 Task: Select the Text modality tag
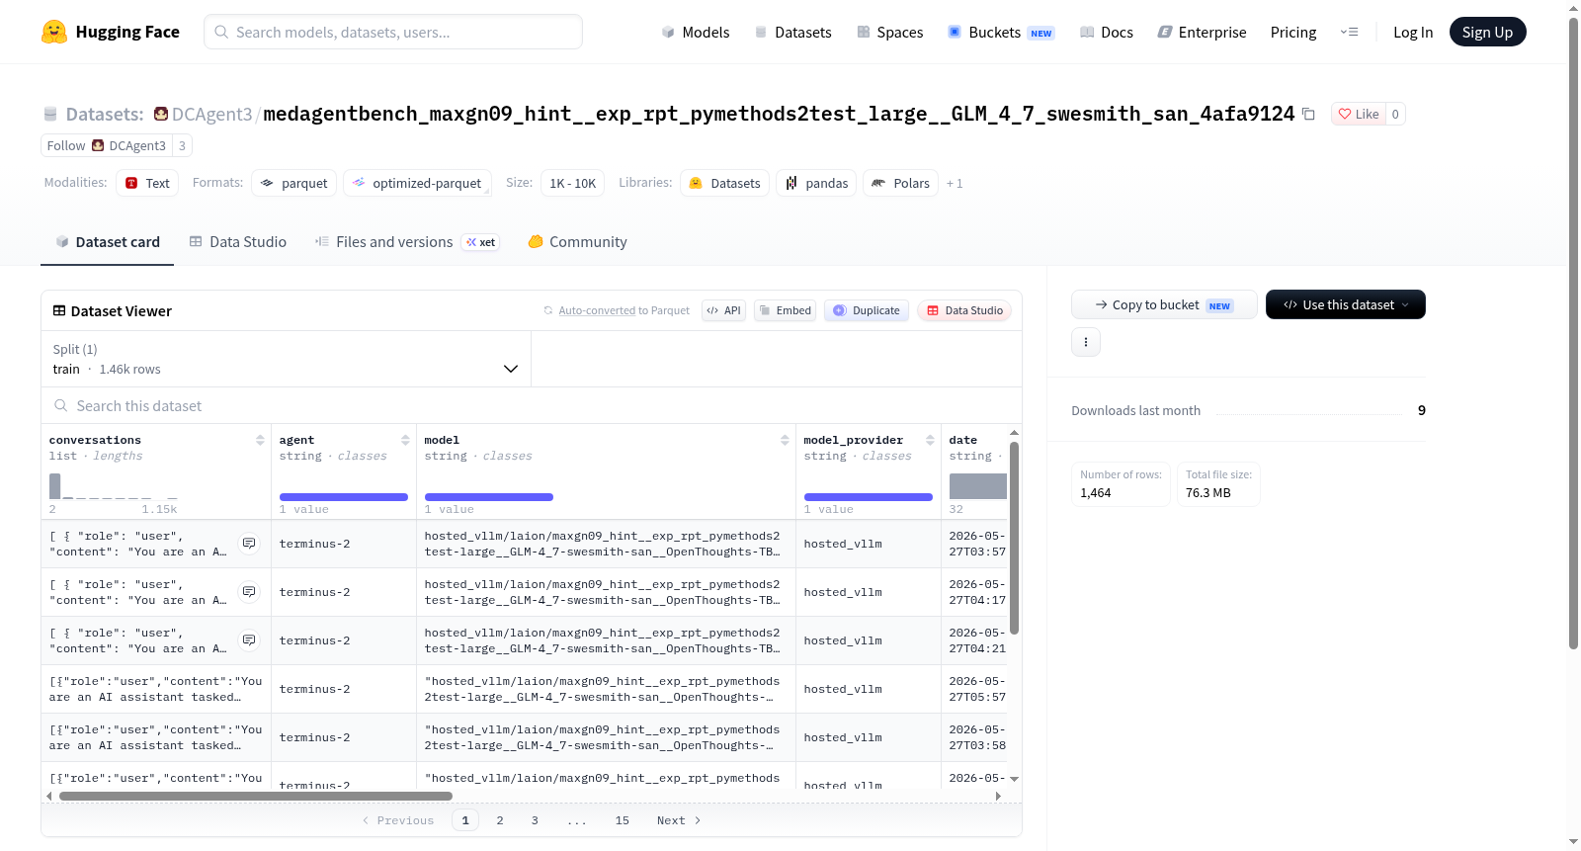[147, 183]
